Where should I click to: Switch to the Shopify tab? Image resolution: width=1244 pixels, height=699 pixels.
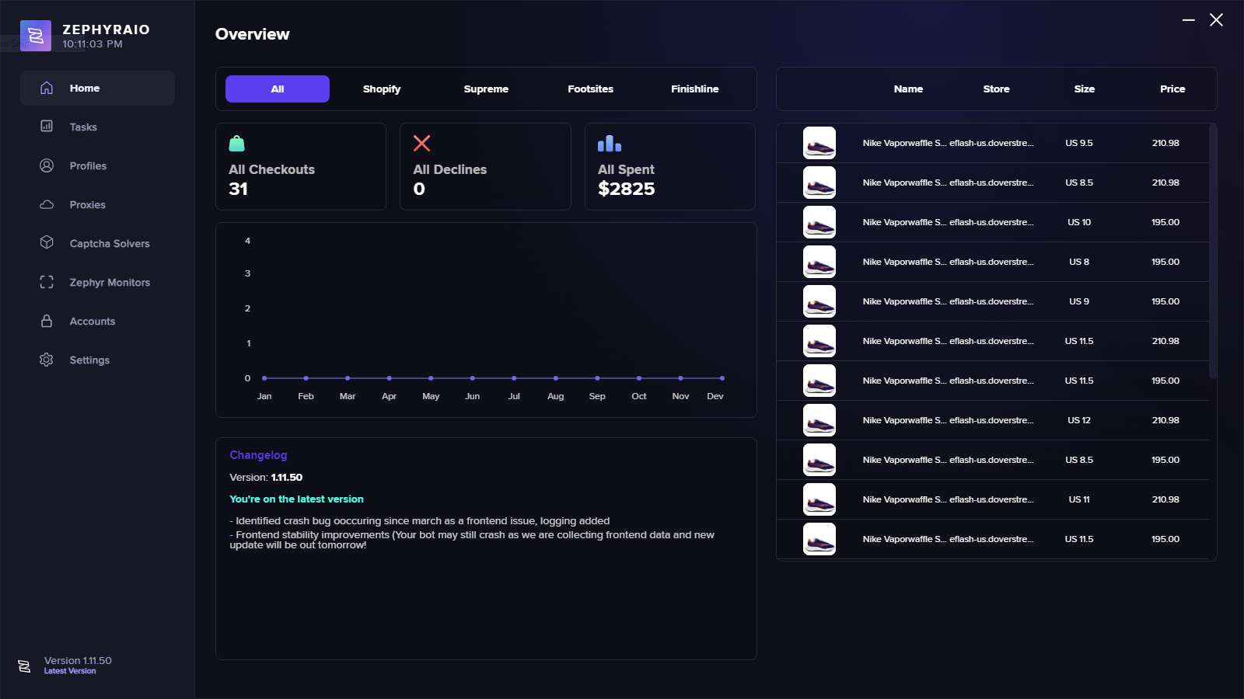(x=382, y=89)
